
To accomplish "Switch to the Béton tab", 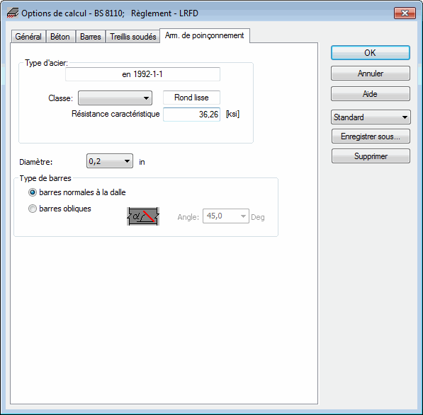I will pyautogui.click(x=60, y=37).
